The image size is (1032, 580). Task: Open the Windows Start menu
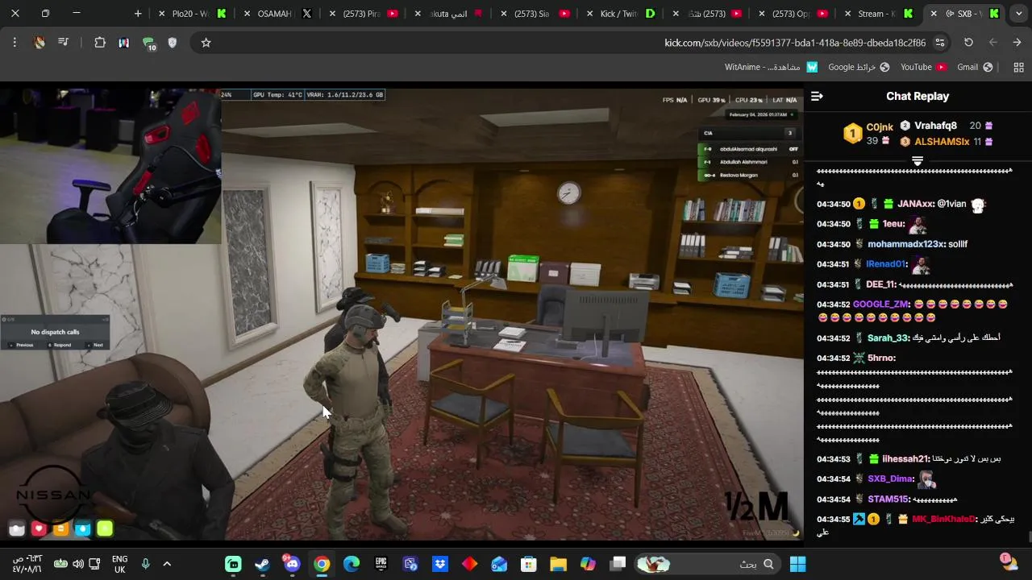pos(797,564)
